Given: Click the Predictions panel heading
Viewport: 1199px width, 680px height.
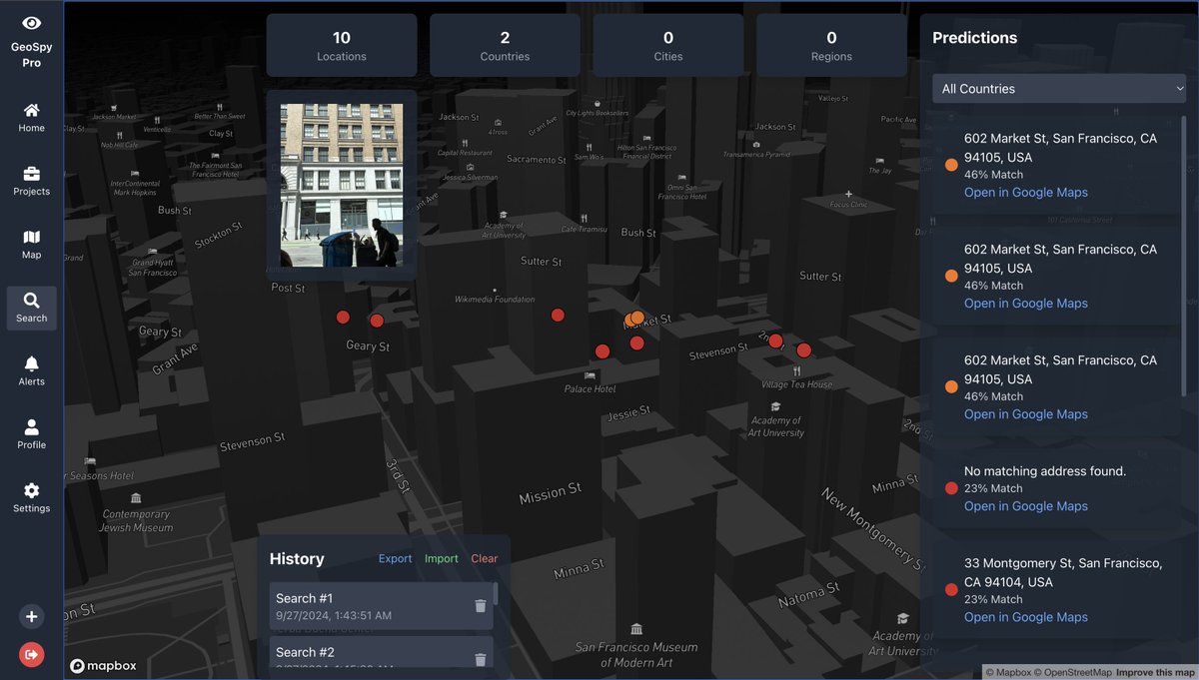Looking at the screenshot, I should [x=974, y=38].
